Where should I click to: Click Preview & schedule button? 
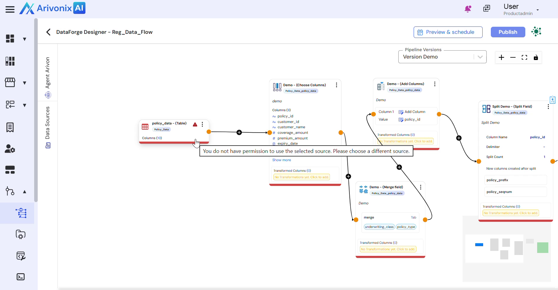pyautogui.click(x=448, y=32)
